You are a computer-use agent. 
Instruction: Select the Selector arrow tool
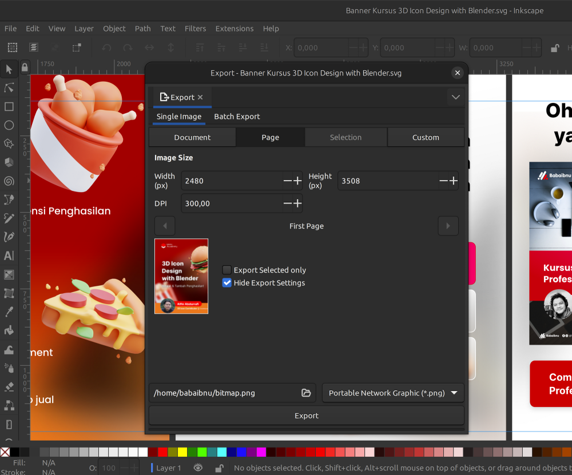9,69
